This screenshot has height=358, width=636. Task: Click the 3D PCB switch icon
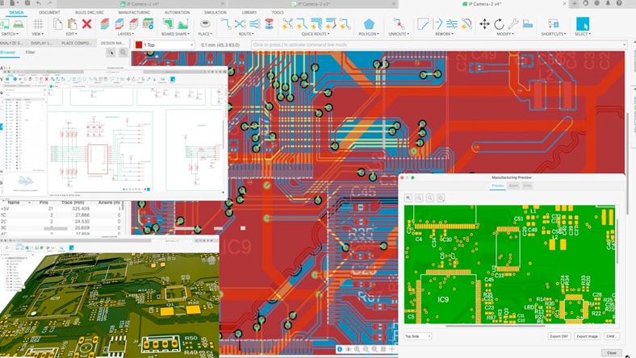pos(19,24)
